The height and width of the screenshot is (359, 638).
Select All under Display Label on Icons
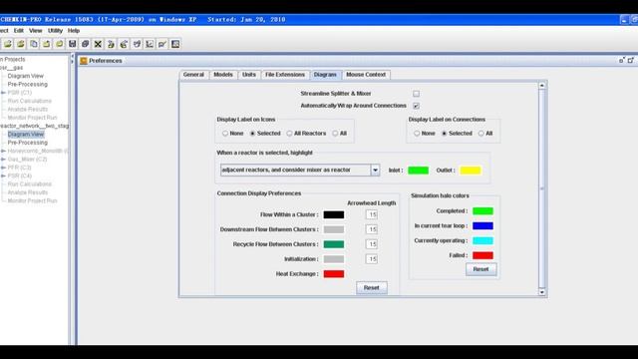pyautogui.click(x=335, y=133)
